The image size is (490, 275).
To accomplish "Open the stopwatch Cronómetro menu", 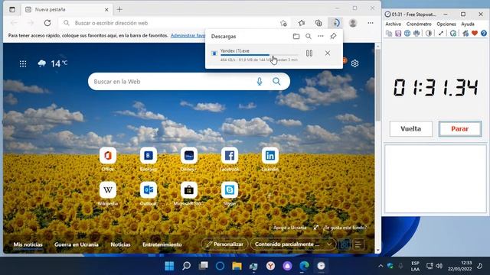I will point(419,24).
